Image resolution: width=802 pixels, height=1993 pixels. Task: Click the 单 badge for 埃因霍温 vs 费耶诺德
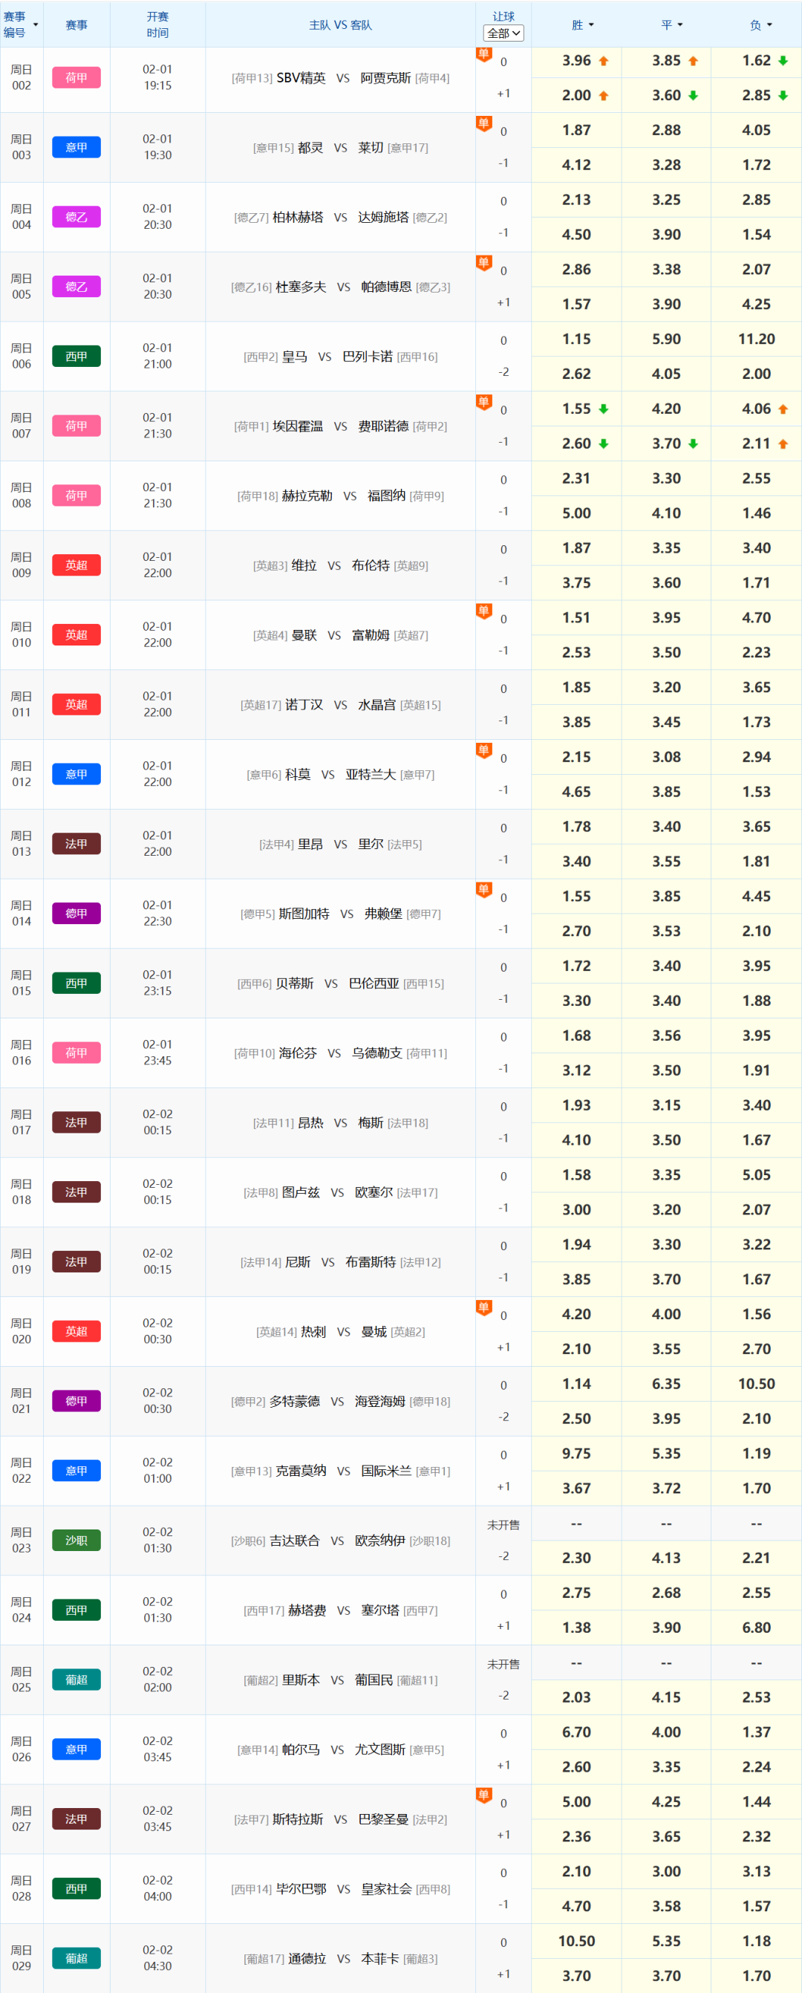click(x=483, y=403)
